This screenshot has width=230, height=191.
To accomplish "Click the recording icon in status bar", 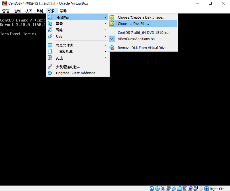I will point(190,188).
